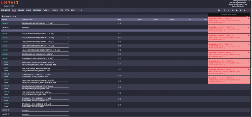This screenshot has width=252, height=117.
Task: Open the Stats tab
Action: tap(73, 10)
